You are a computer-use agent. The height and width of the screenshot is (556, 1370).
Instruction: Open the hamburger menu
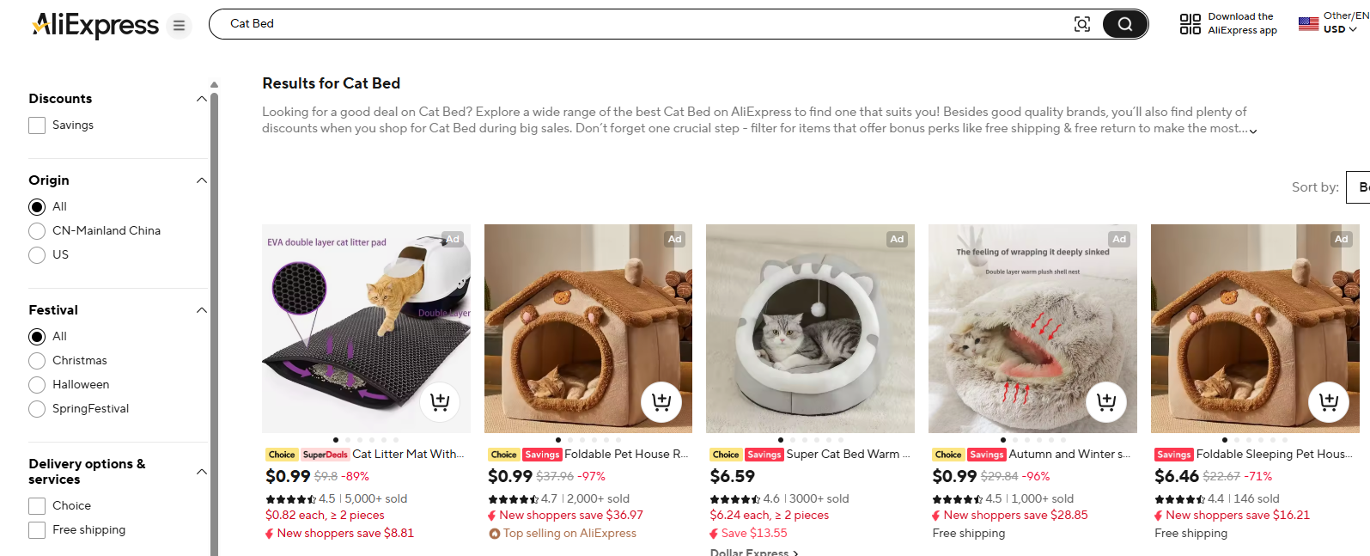point(179,25)
